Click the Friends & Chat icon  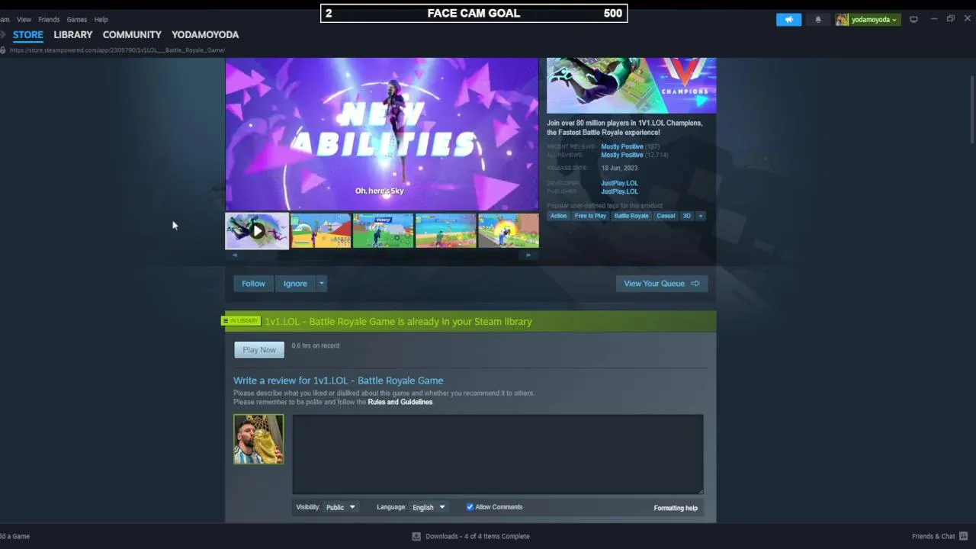964,536
